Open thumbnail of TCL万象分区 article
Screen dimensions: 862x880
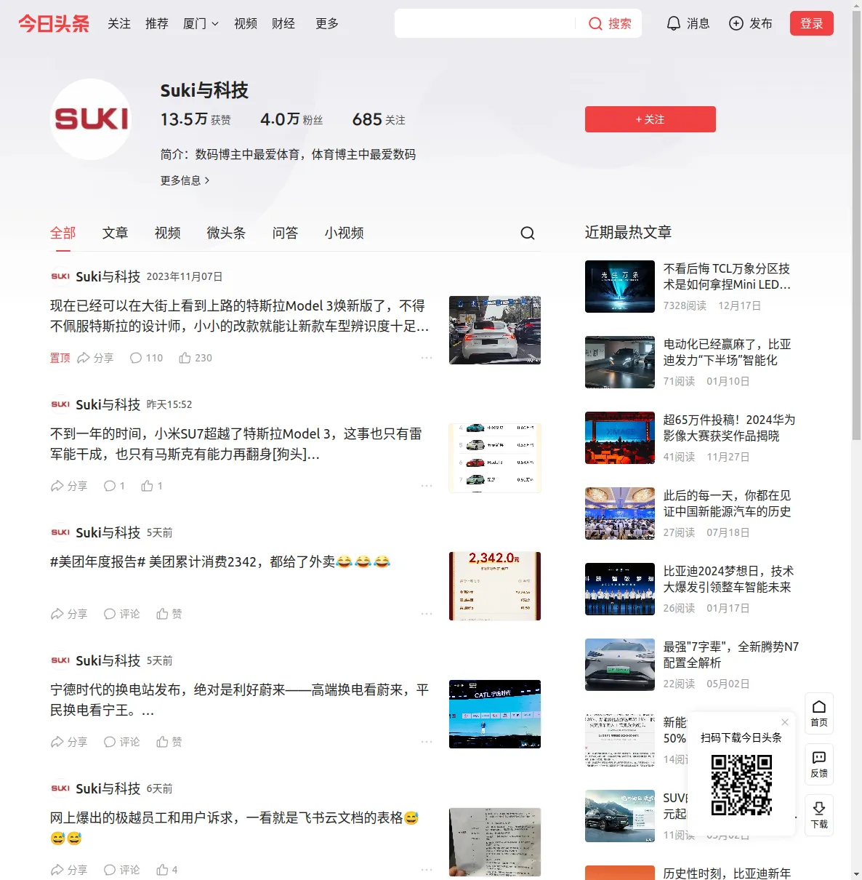[x=620, y=287]
